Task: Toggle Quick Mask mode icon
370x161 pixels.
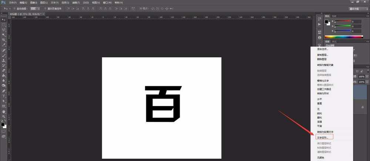Action: click(x=4, y=131)
